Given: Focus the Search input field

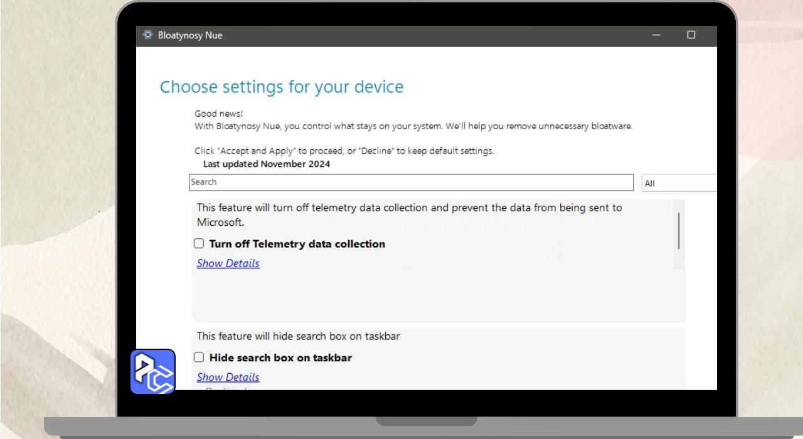Looking at the screenshot, I should click(x=412, y=182).
